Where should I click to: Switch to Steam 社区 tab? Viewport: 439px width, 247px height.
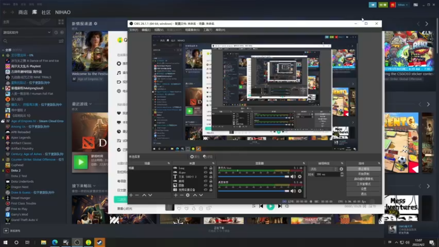(x=46, y=12)
